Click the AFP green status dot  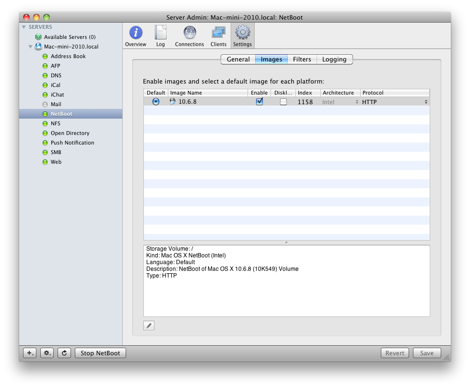[x=45, y=66]
